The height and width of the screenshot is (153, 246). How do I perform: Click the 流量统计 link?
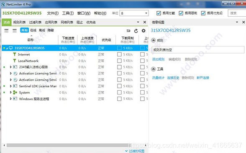[x=158, y=78]
